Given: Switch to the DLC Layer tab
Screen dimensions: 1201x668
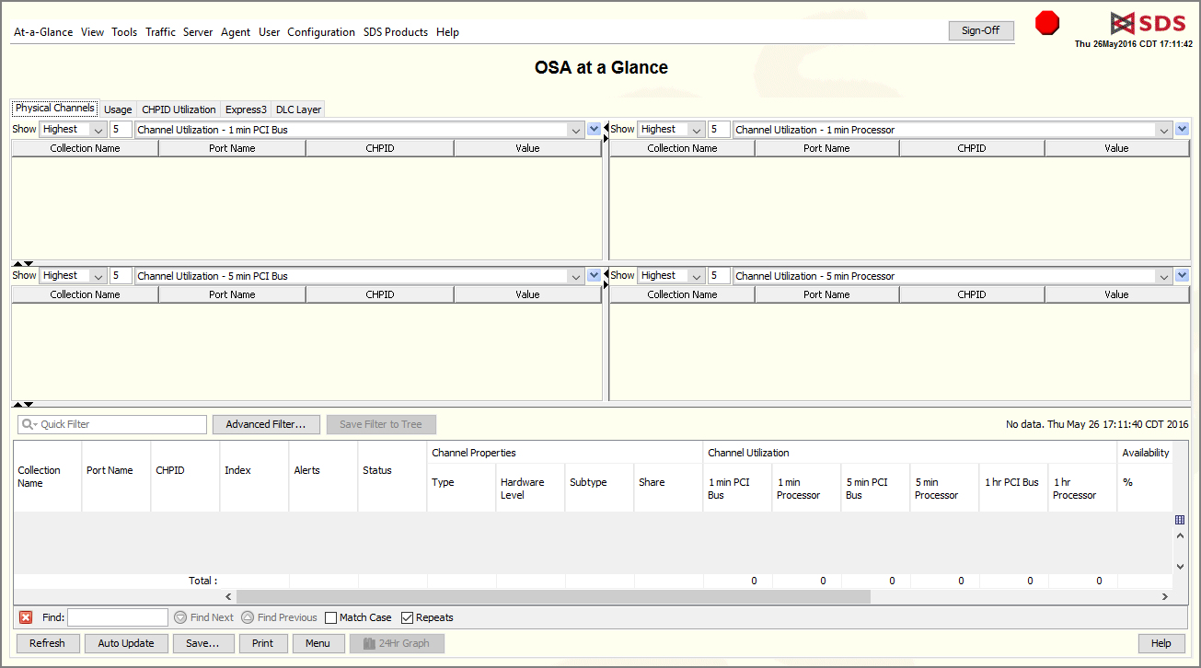Looking at the screenshot, I should point(298,109).
